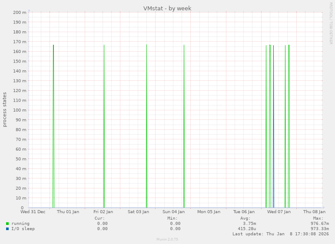Click the running max value 976.67m
The height and width of the screenshot is (244, 335).
click(x=320, y=224)
